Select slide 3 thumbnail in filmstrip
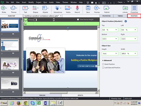This screenshot has width=141, height=106. [x=10, y=64]
